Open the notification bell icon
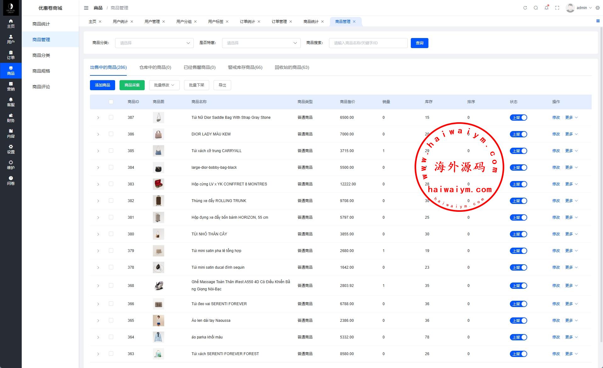 [546, 8]
